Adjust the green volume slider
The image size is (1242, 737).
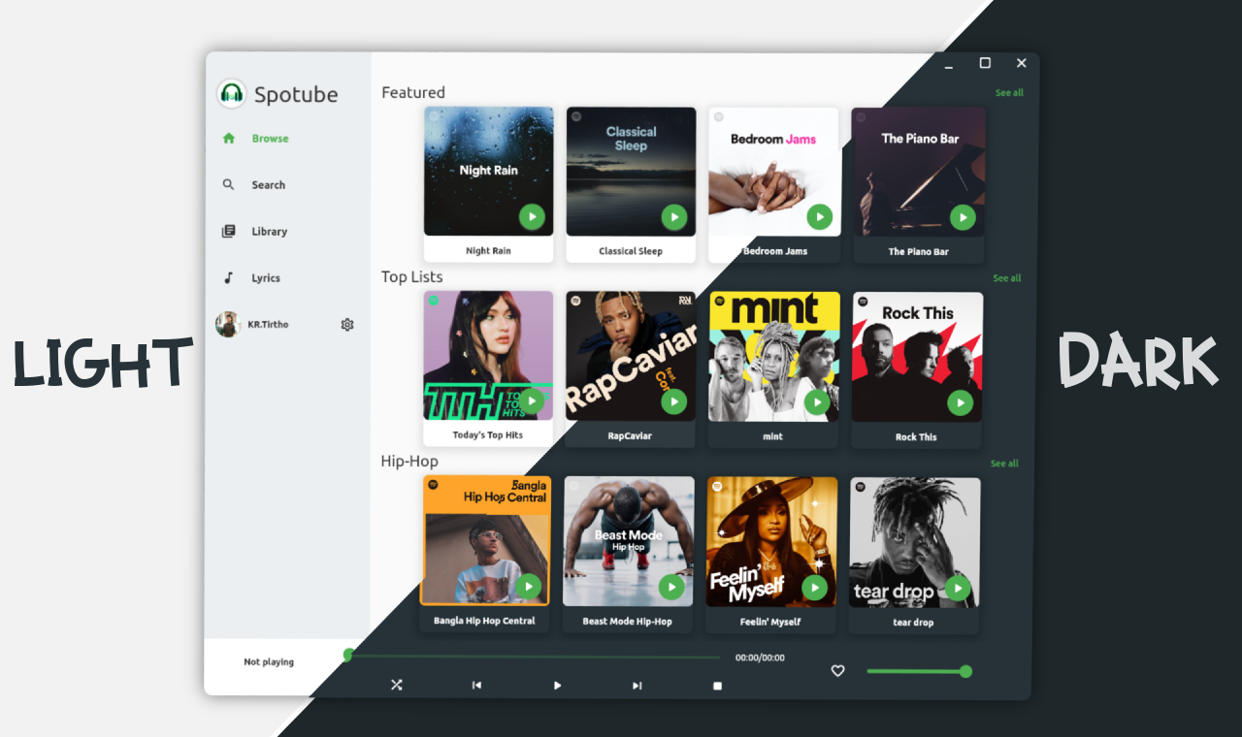(x=919, y=670)
